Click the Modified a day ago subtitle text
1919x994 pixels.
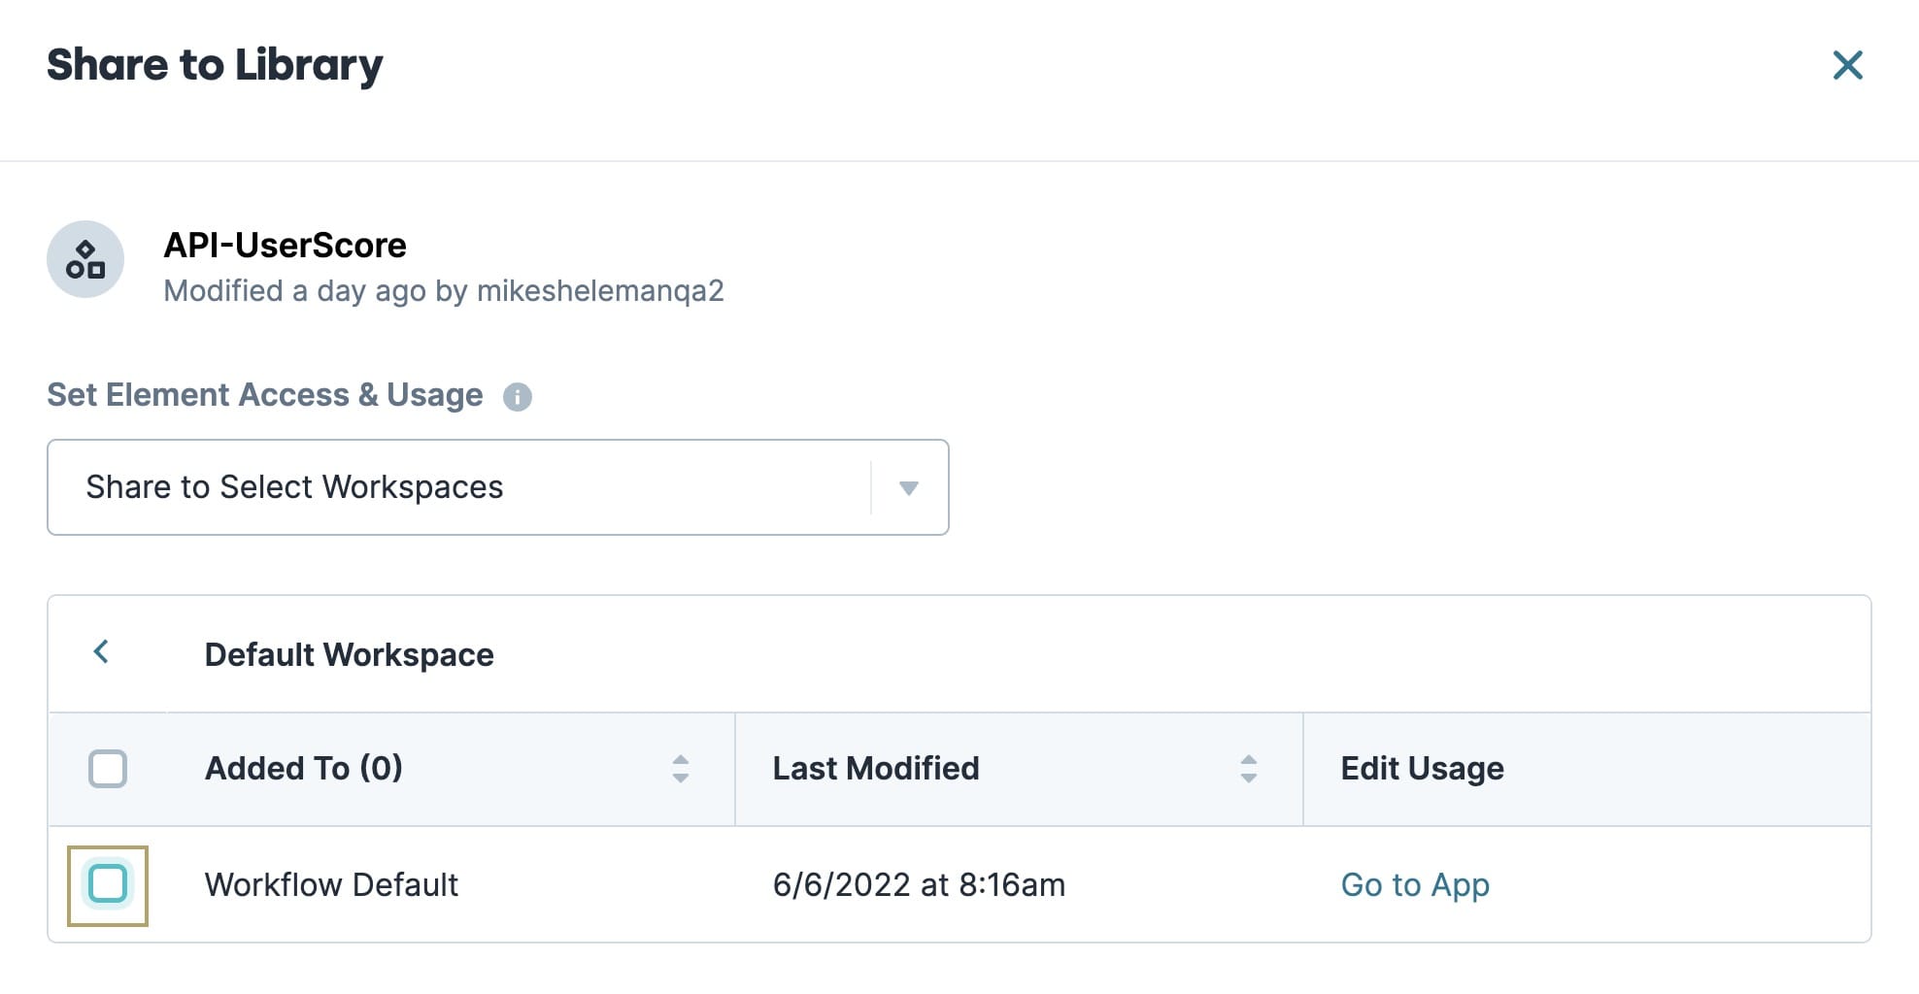click(444, 290)
